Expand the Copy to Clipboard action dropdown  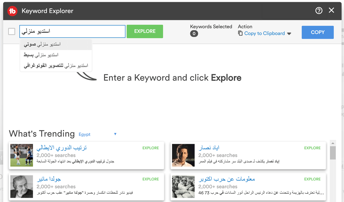[289, 33]
